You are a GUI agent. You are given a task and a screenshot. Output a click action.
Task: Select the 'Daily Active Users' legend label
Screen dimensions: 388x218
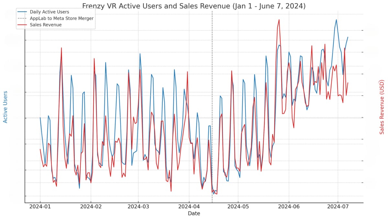(49, 12)
